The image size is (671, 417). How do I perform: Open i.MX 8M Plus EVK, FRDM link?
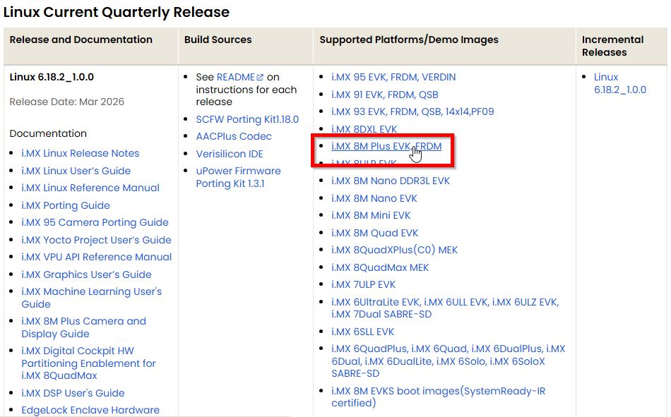point(386,146)
